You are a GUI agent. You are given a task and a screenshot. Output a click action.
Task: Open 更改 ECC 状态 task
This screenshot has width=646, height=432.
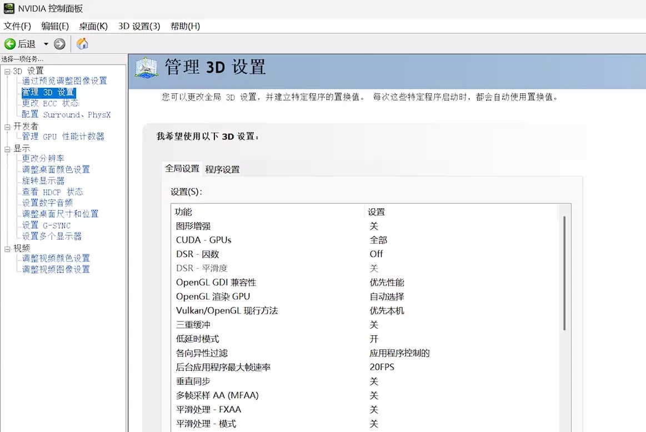click(x=50, y=103)
